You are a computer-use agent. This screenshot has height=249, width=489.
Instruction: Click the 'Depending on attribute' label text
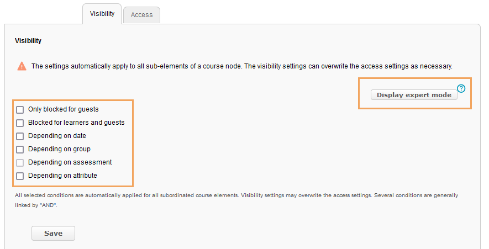62,176
